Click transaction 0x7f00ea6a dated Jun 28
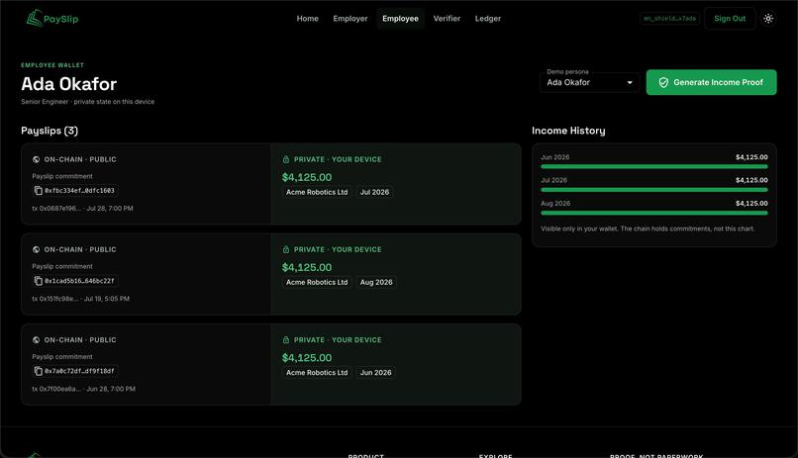The width and height of the screenshot is (798, 458). [83, 389]
